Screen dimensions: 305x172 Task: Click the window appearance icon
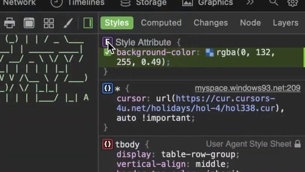pos(29,23)
